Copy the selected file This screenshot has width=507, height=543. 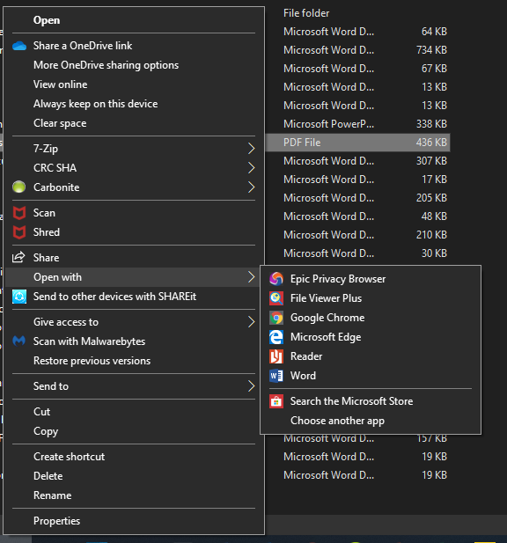[134, 431]
